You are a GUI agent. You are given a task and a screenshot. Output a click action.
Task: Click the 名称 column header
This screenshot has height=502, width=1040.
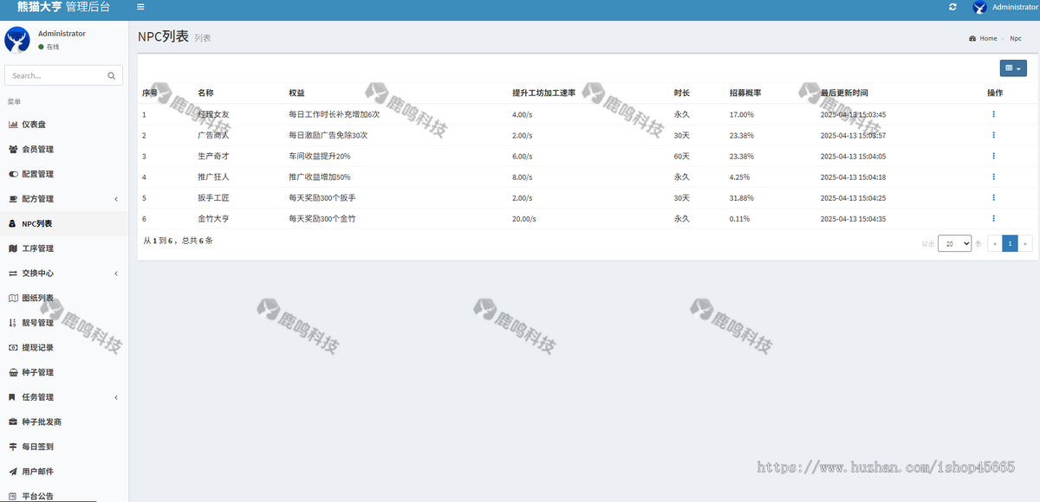tap(205, 93)
